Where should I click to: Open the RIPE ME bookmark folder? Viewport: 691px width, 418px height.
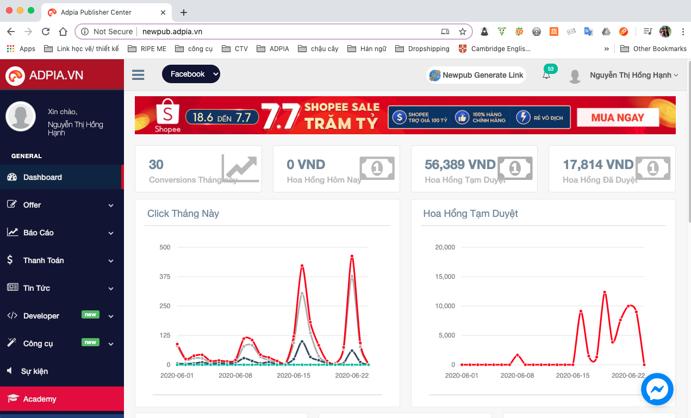[x=147, y=48]
